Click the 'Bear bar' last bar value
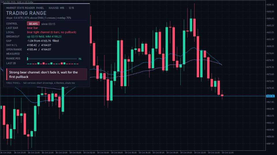Image resolution: width=277 pixels, height=155 pixels. 32,28
